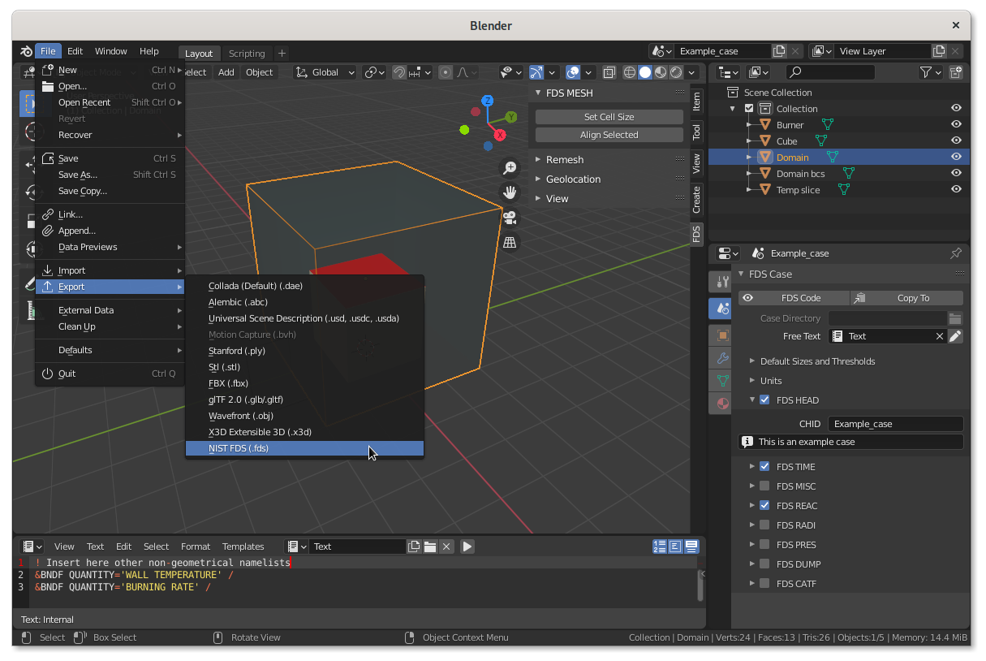Open the Blender logo app menu

27,51
